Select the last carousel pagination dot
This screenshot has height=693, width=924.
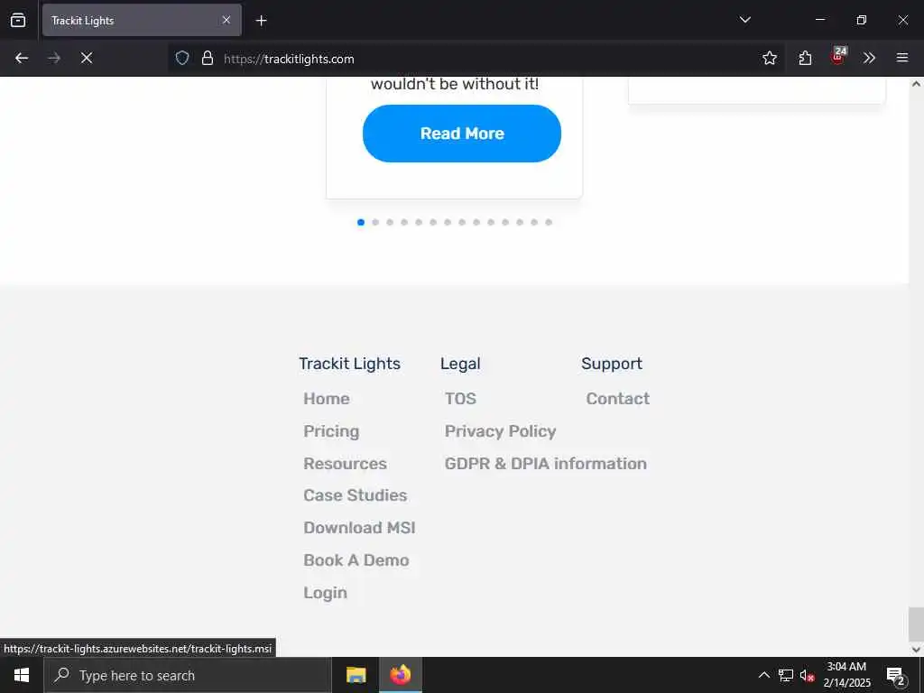(549, 222)
